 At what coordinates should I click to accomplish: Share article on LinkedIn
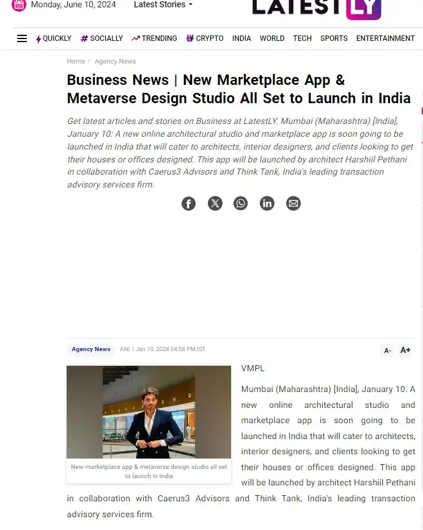point(267,203)
